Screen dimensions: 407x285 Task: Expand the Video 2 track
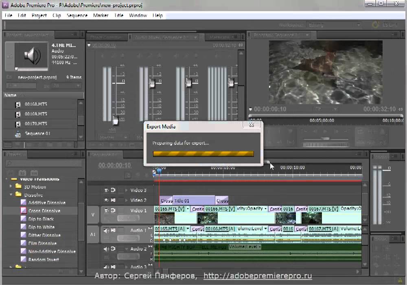[127, 200]
